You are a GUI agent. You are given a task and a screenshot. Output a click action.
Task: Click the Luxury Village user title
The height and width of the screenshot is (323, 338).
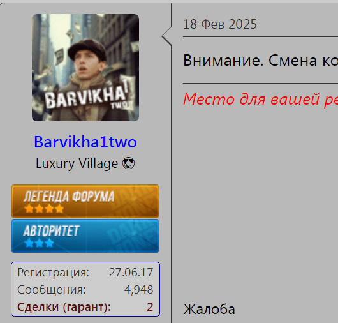(77, 163)
